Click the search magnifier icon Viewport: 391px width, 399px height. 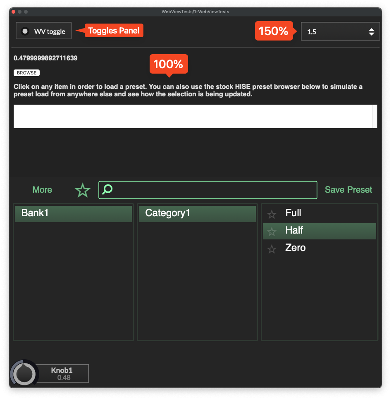tap(107, 190)
